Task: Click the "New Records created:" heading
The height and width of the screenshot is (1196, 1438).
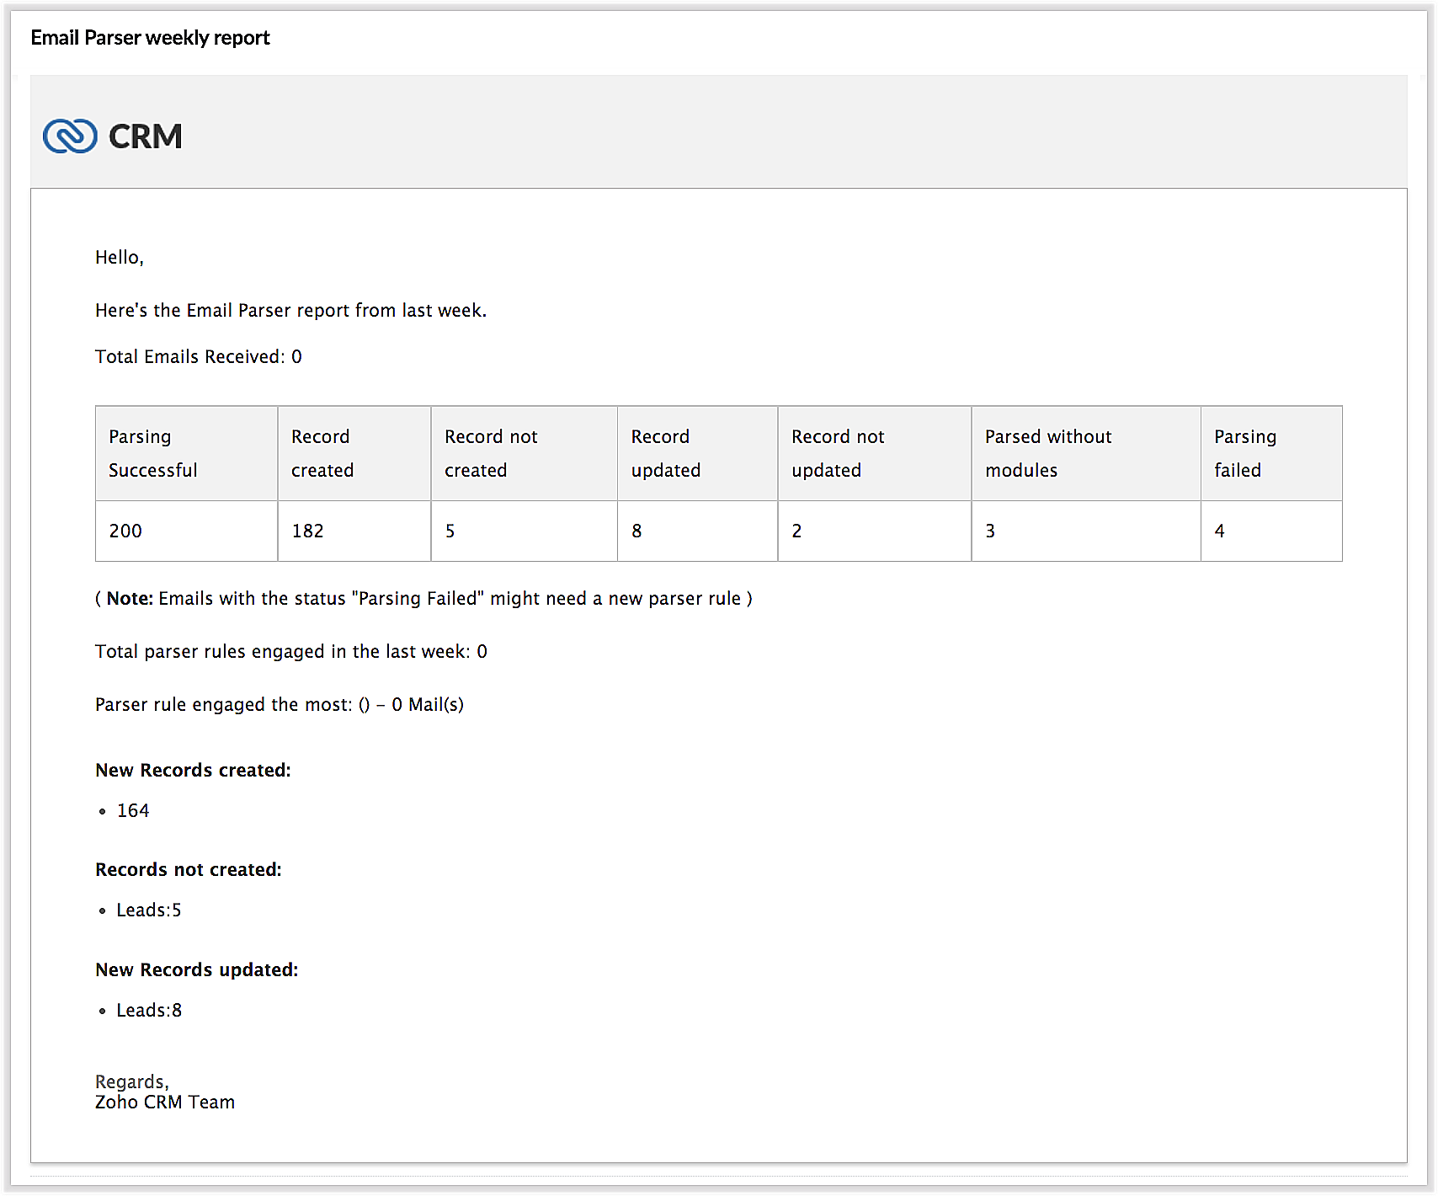Action: coord(193,770)
